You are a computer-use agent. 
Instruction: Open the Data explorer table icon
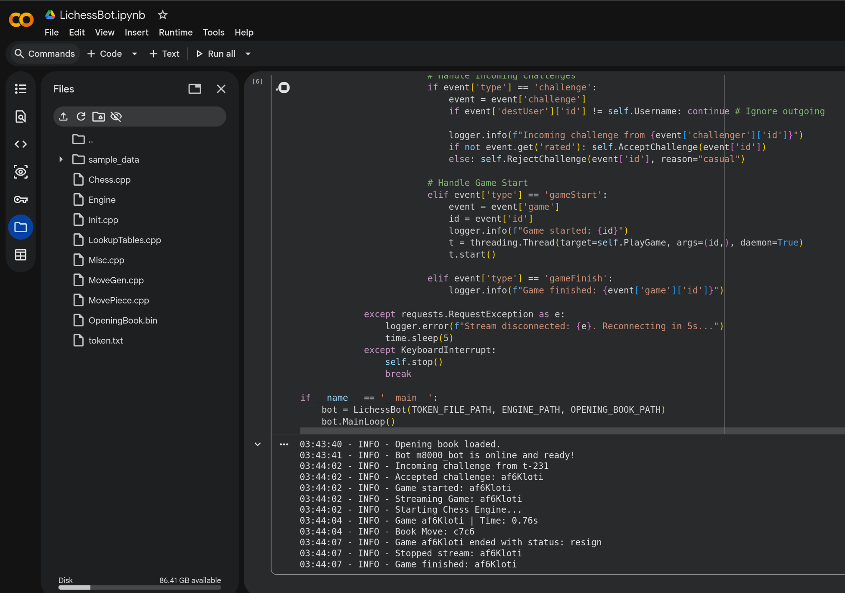tap(20, 255)
